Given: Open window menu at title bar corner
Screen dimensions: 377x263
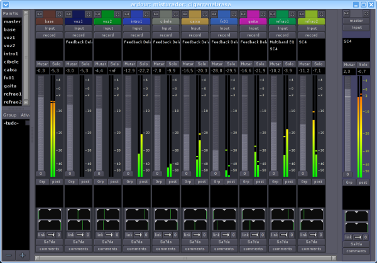Looking at the screenshot, I should click(x=6, y=4).
